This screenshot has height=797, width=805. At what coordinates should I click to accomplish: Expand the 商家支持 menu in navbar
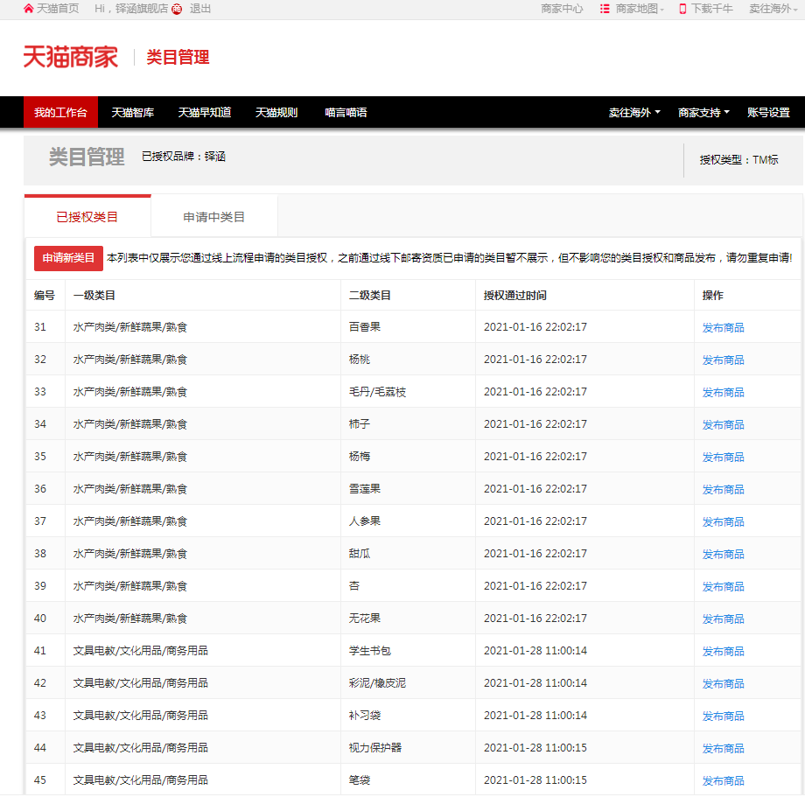tap(703, 112)
